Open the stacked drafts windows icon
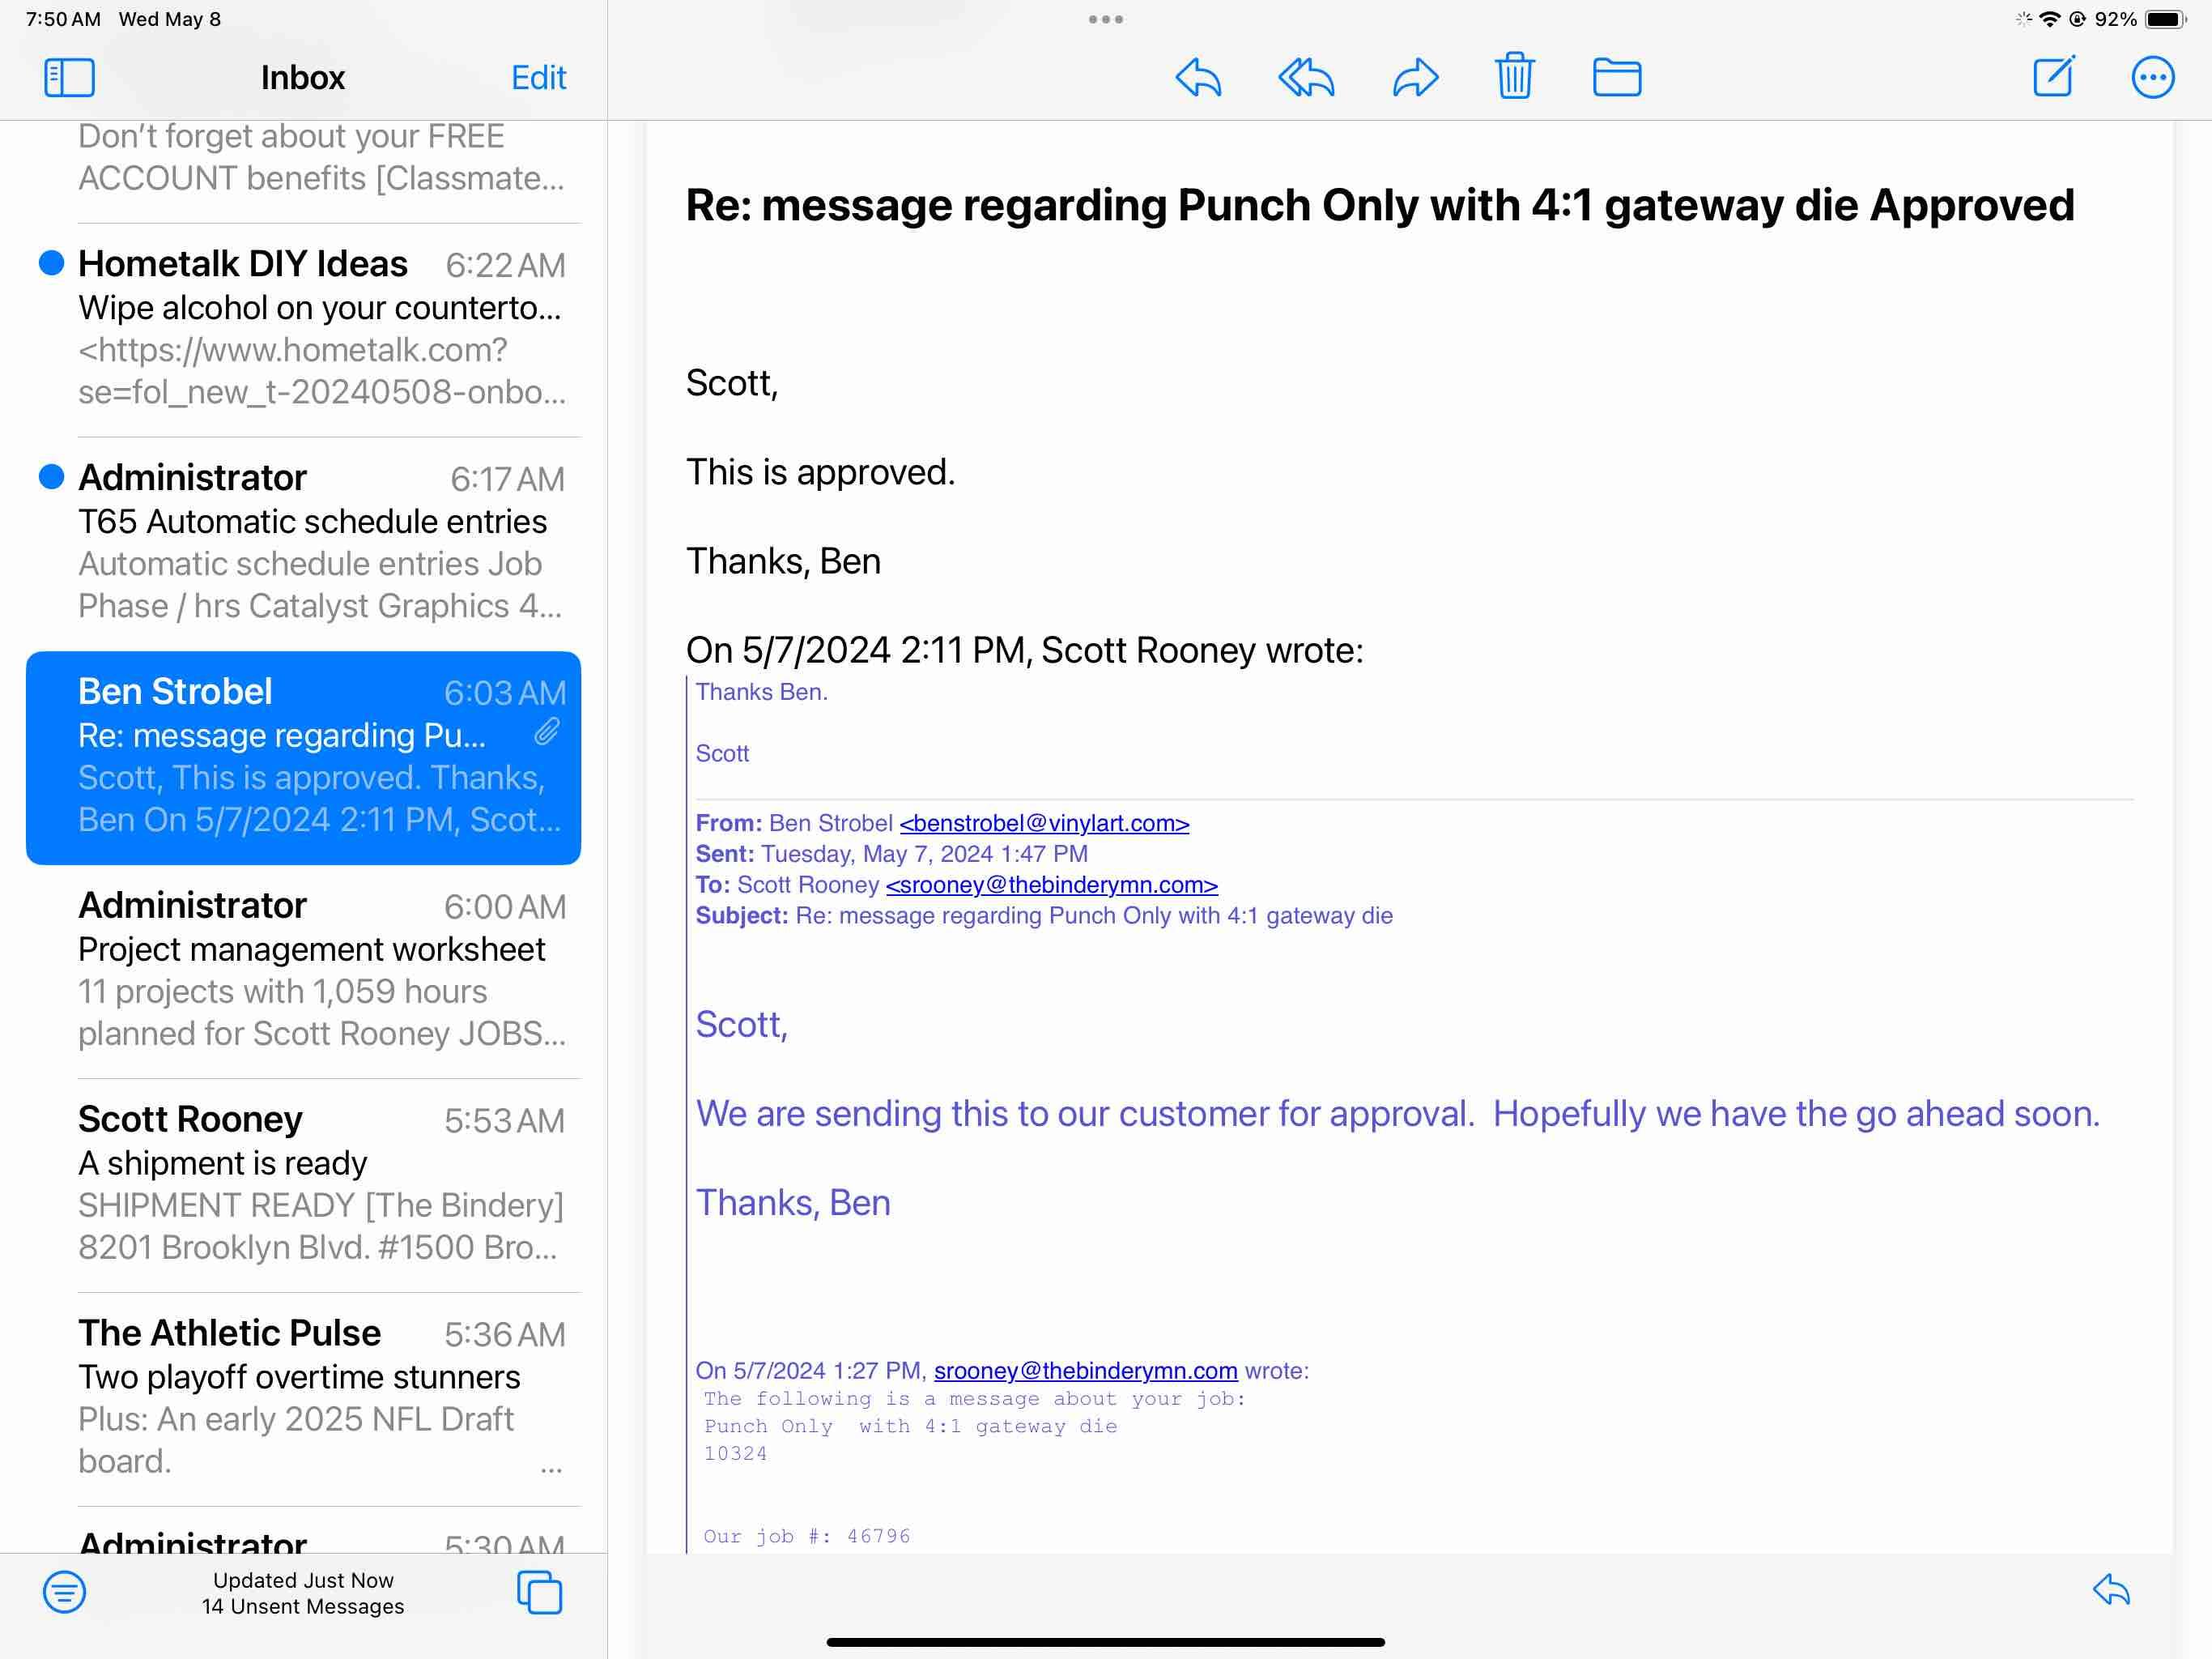Viewport: 2212px width, 1659px height. pyautogui.click(x=539, y=1592)
